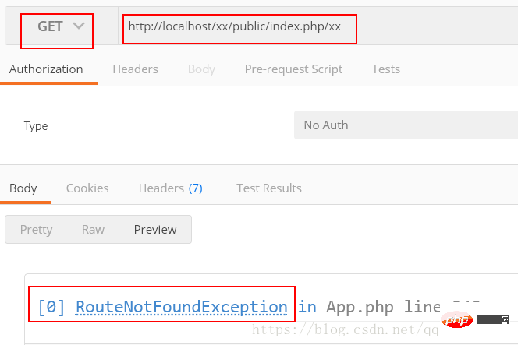Open the request Headers tab
The height and width of the screenshot is (345, 518).
click(x=136, y=69)
